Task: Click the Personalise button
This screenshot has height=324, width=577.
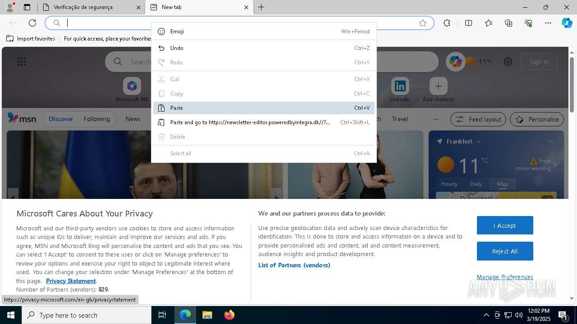Action: (537, 119)
